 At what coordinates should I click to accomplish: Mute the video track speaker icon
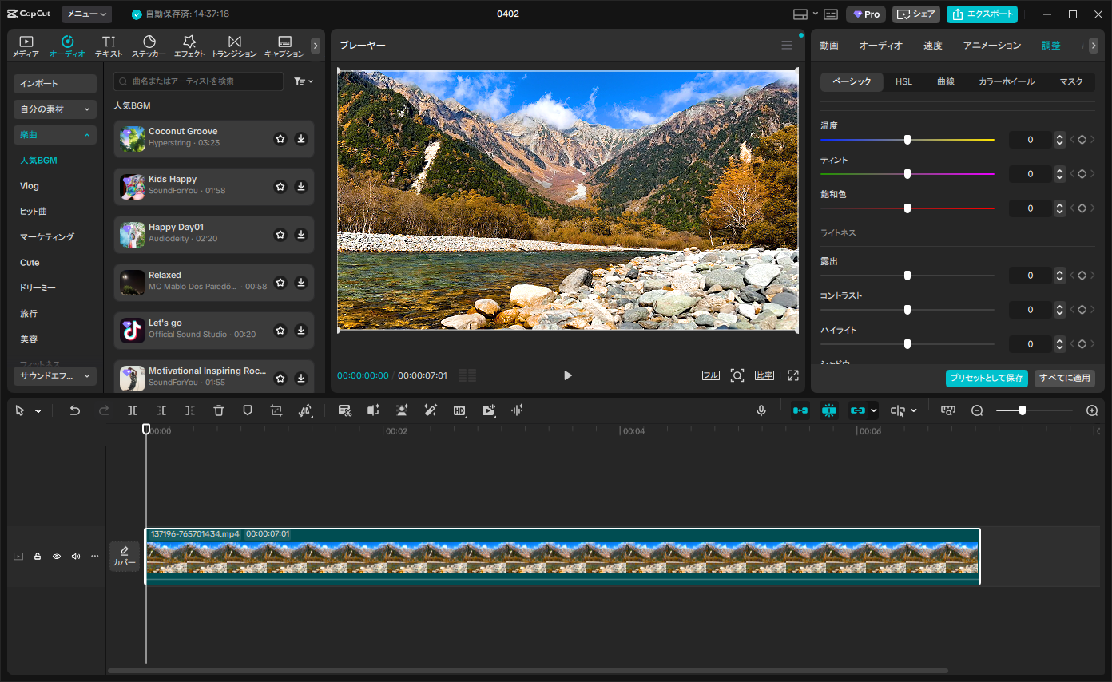[x=76, y=556]
